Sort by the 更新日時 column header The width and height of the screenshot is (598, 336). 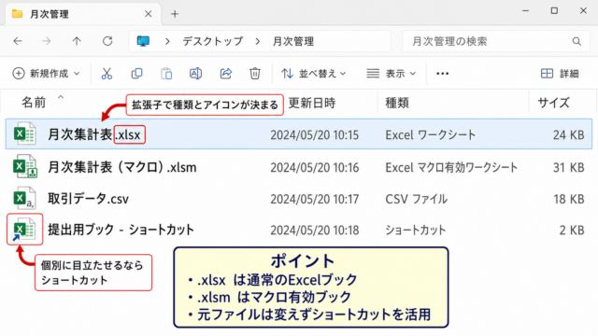tap(312, 103)
